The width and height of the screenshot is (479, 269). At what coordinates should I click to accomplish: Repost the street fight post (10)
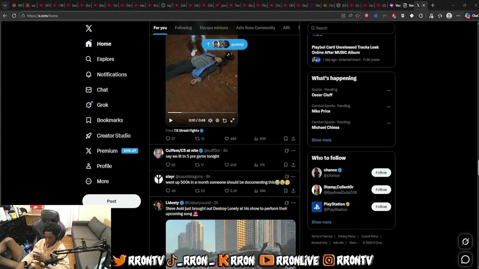click(199, 139)
